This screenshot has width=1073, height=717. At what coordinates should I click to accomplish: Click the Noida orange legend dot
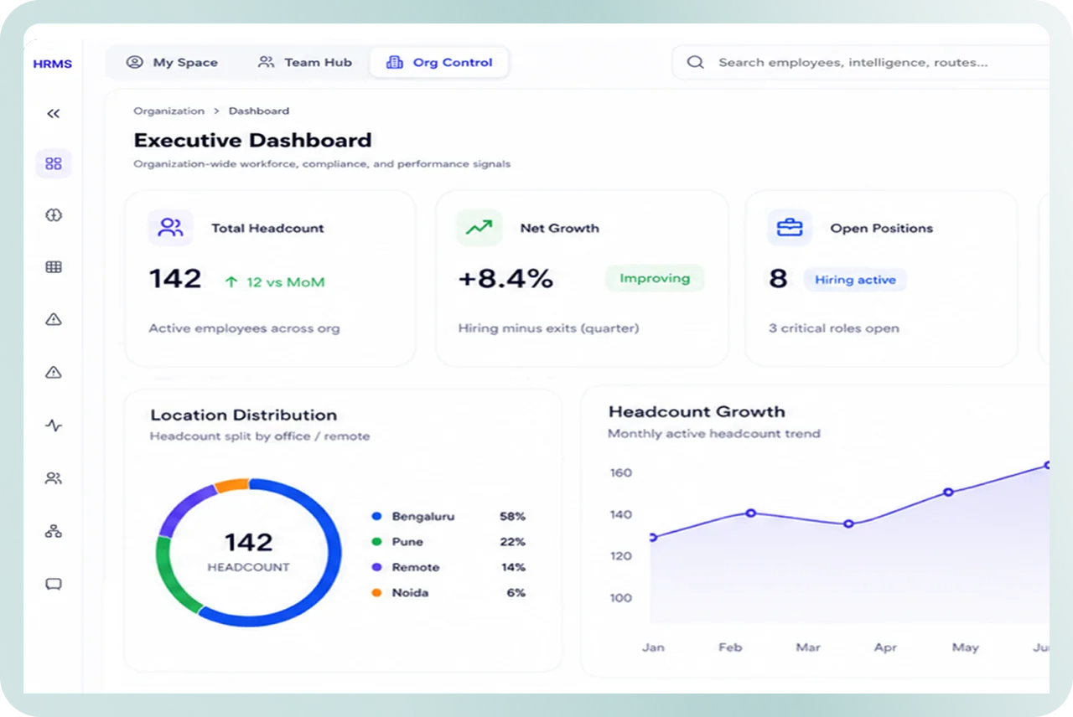point(376,592)
